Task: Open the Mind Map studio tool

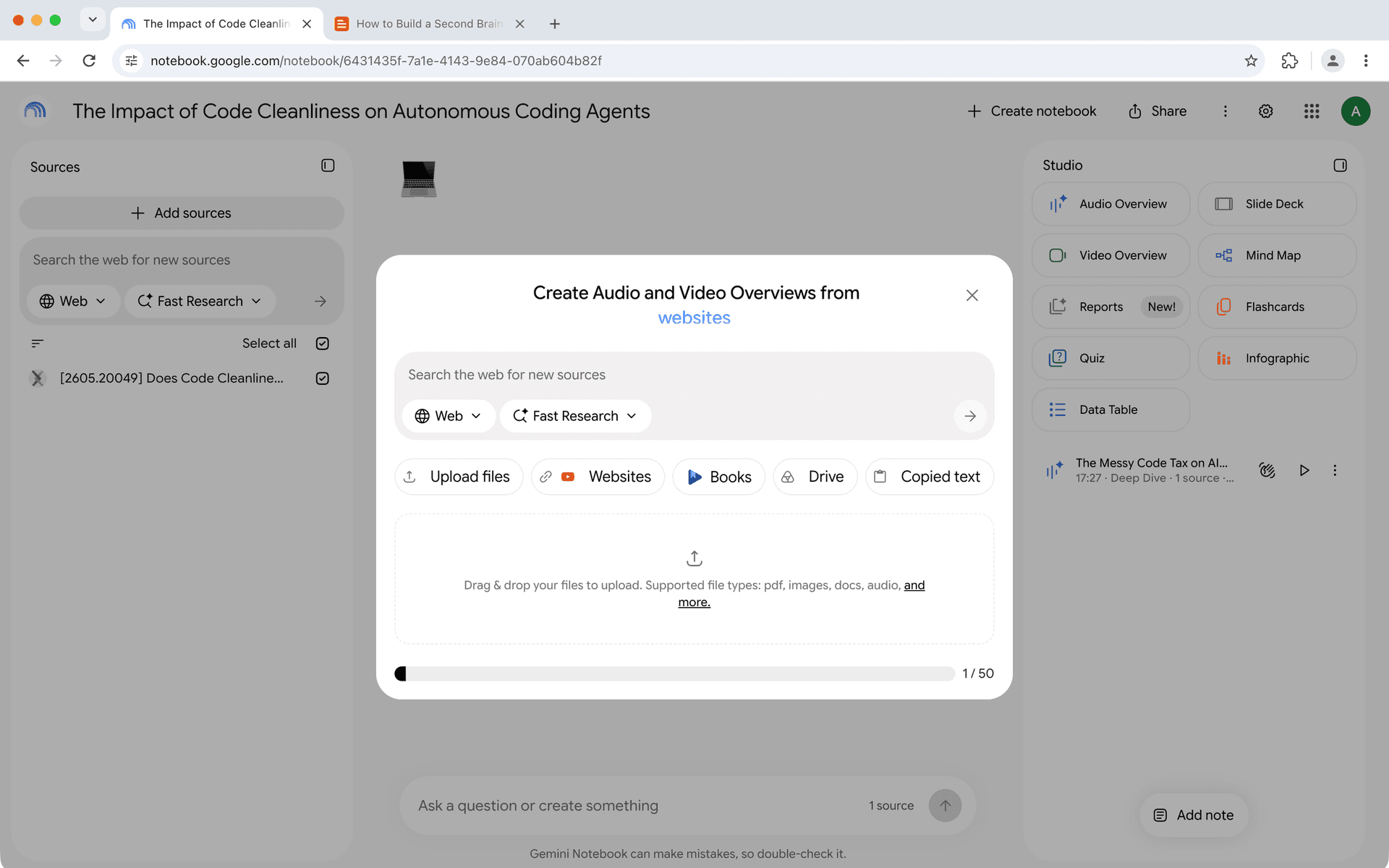Action: pos(1277,255)
